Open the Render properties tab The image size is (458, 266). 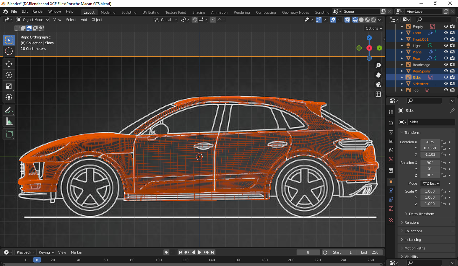point(391,123)
